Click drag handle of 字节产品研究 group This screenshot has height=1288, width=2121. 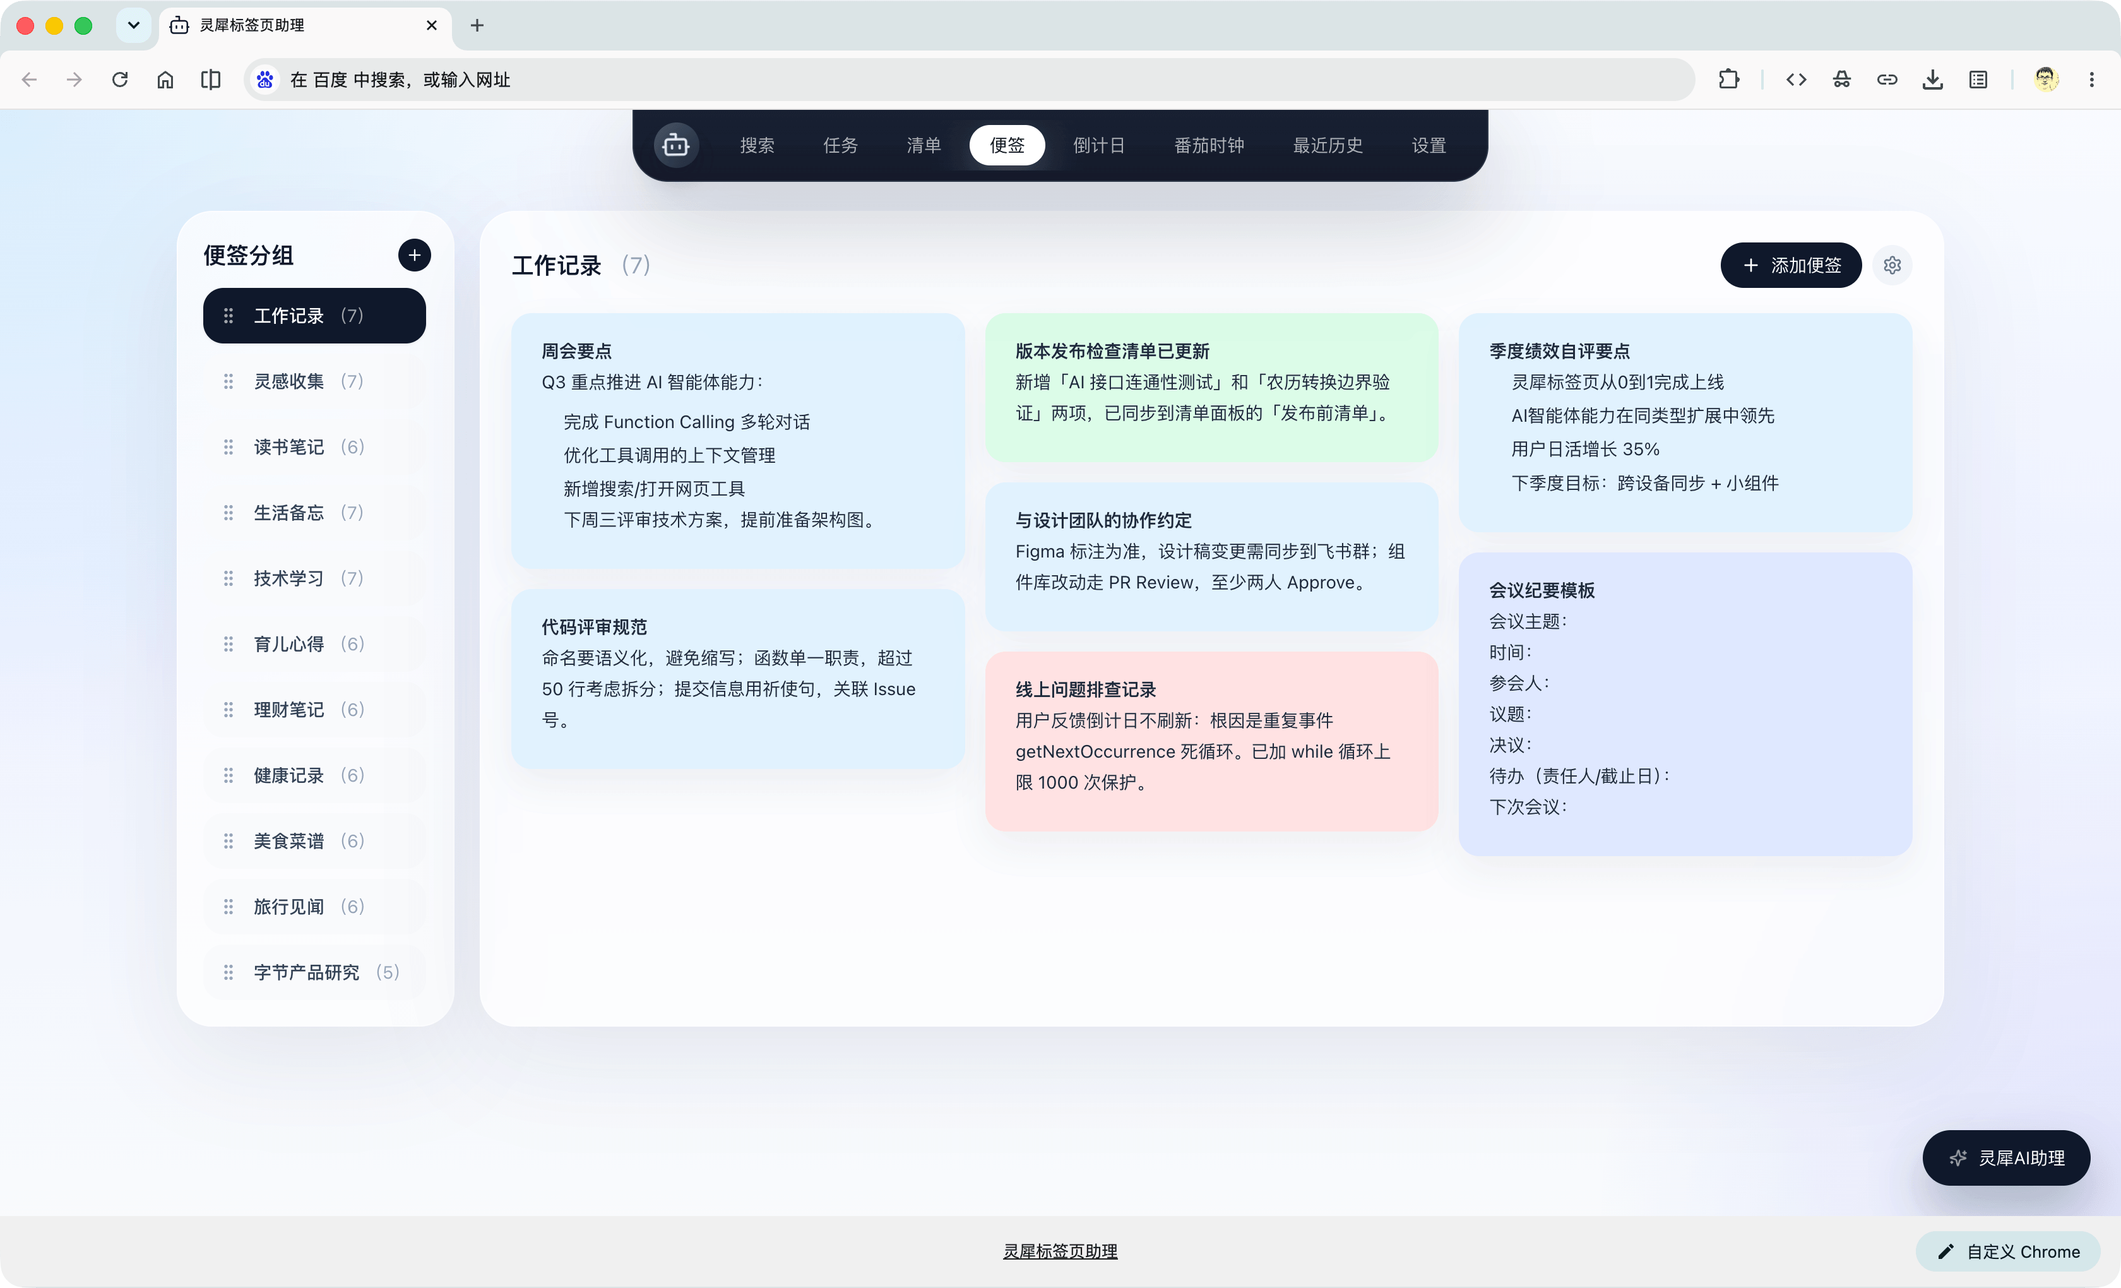click(228, 972)
